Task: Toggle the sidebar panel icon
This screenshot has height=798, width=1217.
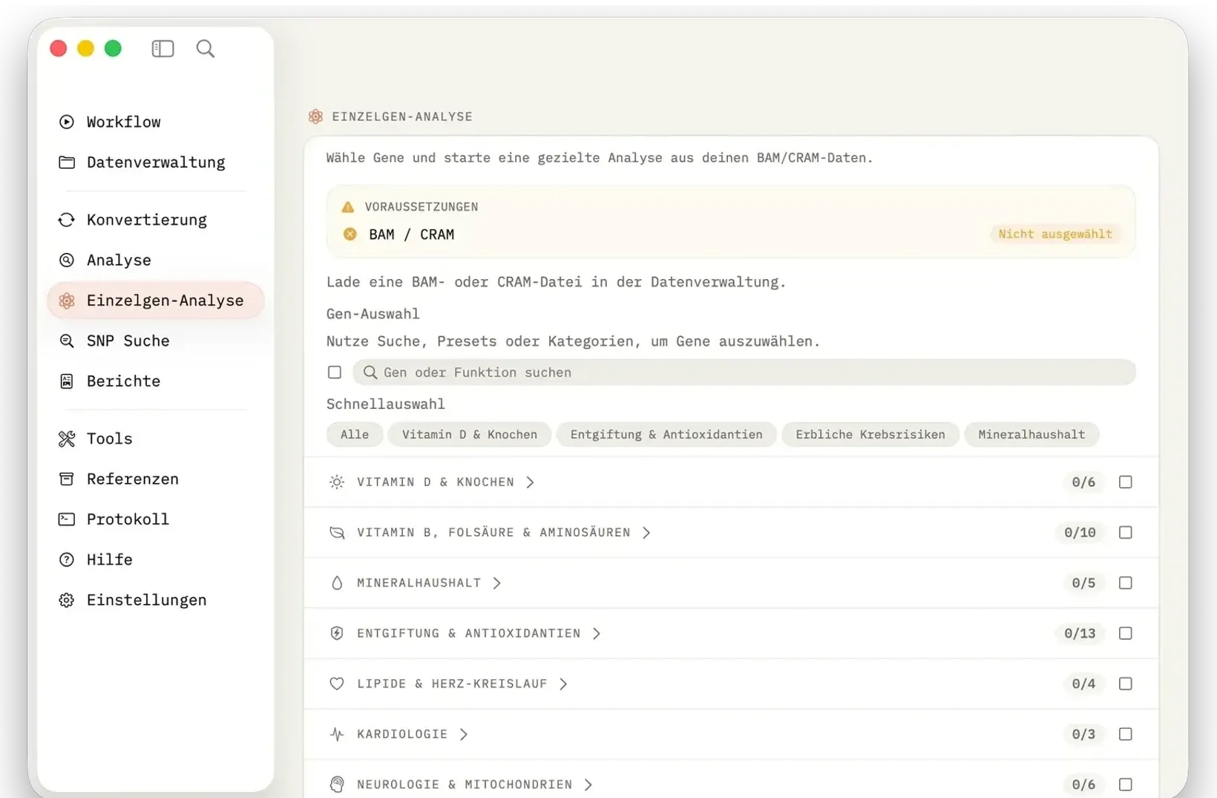Action: tap(163, 49)
